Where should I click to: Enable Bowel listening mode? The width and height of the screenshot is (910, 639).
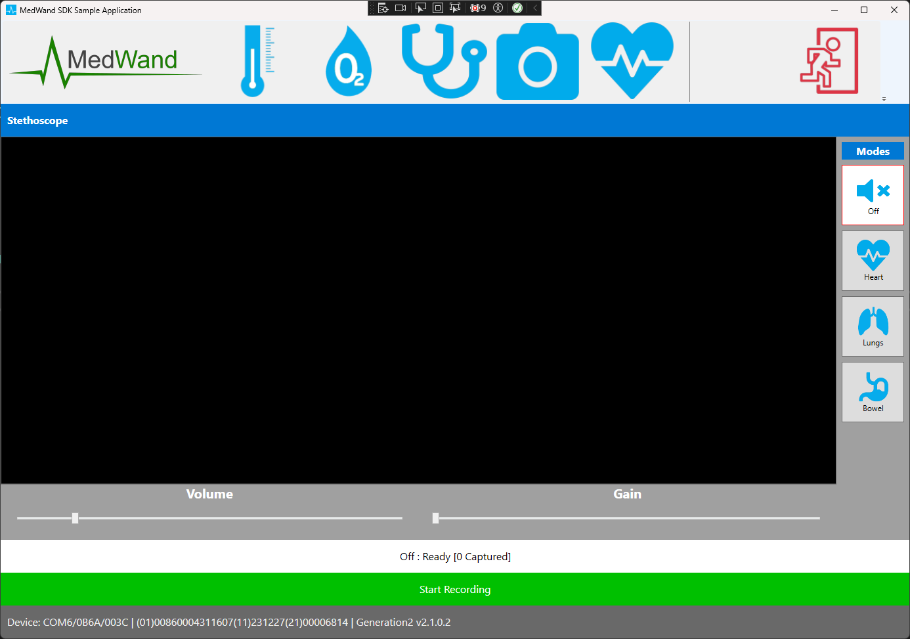(x=873, y=392)
